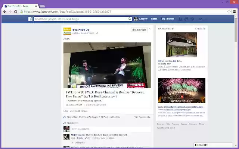Open the Create Ad link
239x149 pixels.
click(200, 29)
